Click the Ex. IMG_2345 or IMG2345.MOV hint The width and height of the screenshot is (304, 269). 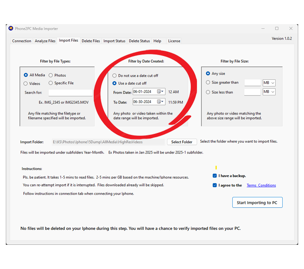click(64, 102)
